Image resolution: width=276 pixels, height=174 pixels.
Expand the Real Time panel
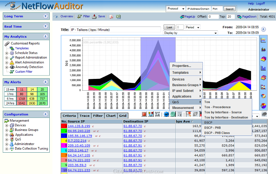(46, 27)
